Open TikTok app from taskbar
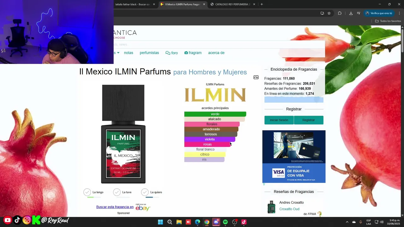This screenshot has width=404, height=227. pos(244,222)
